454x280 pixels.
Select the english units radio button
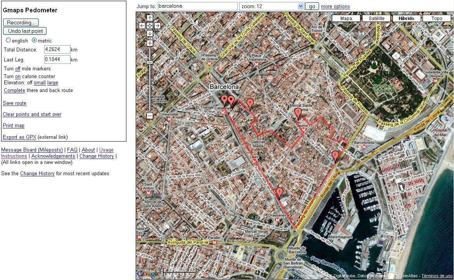(x=8, y=41)
